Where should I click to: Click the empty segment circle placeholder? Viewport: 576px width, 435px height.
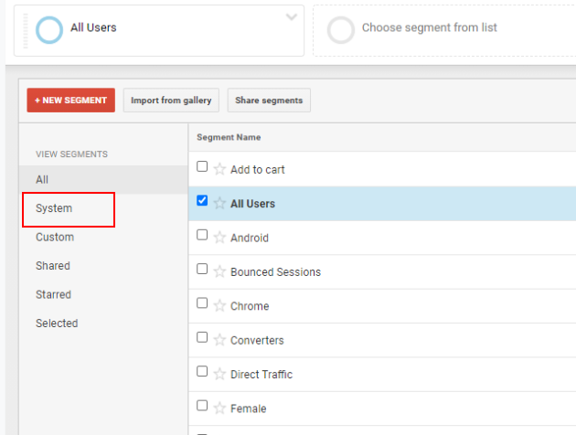[341, 30]
